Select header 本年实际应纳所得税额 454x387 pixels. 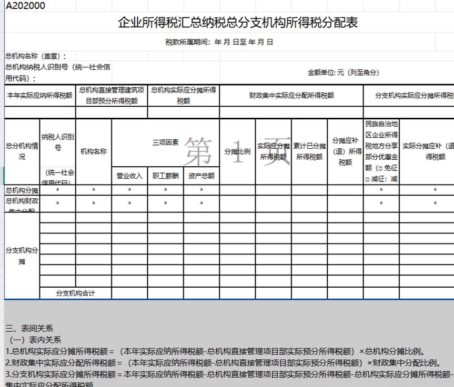pyautogui.click(x=40, y=96)
